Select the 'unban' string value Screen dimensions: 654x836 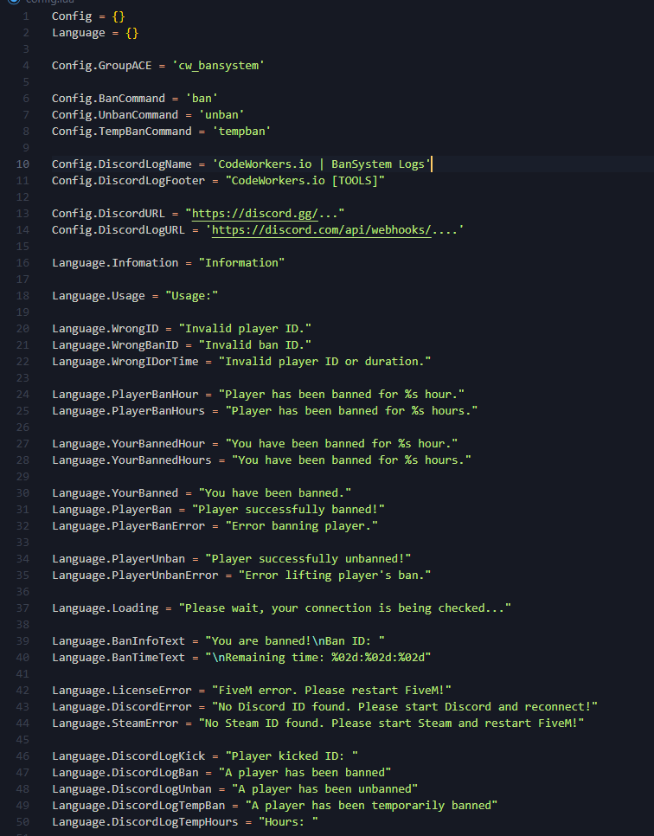tap(221, 114)
